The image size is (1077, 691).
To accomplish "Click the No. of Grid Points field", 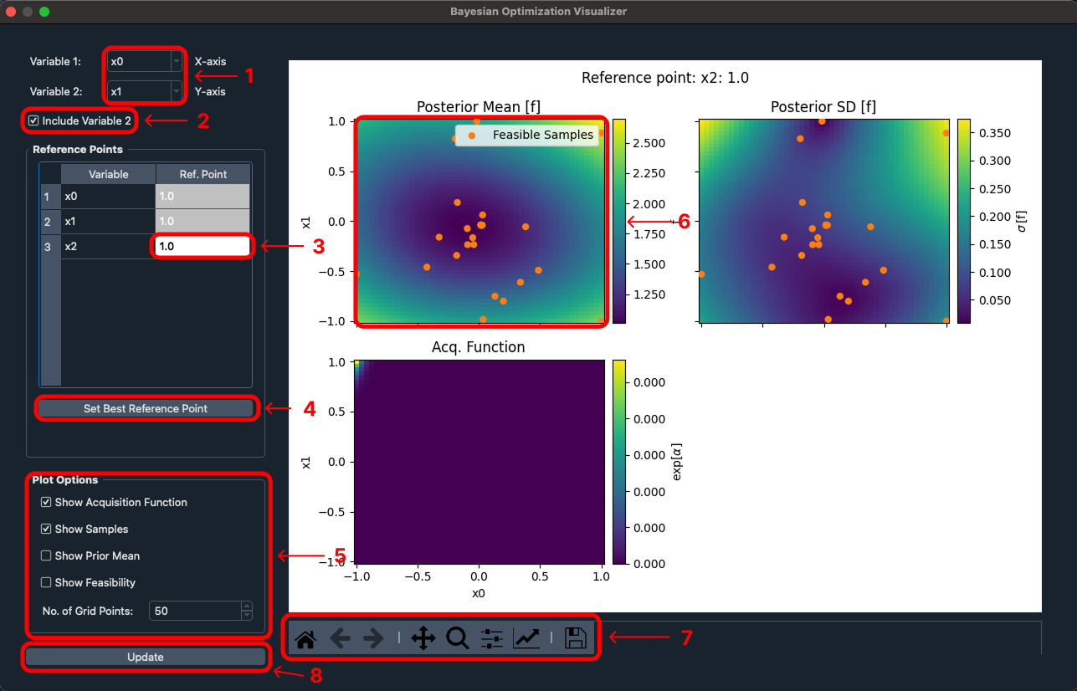I will (194, 611).
